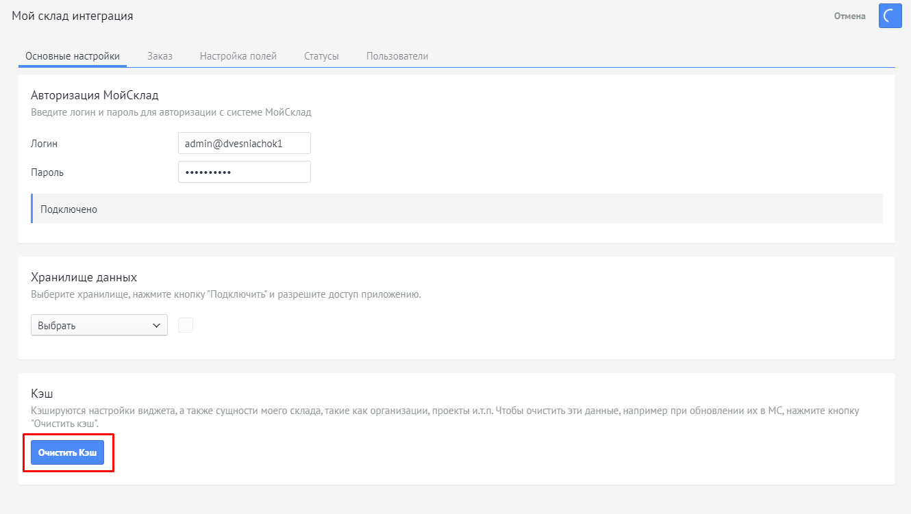This screenshot has height=514, width=911.
Task: Expand the Выбрать storage dropdown
Action: [x=99, y=326]
